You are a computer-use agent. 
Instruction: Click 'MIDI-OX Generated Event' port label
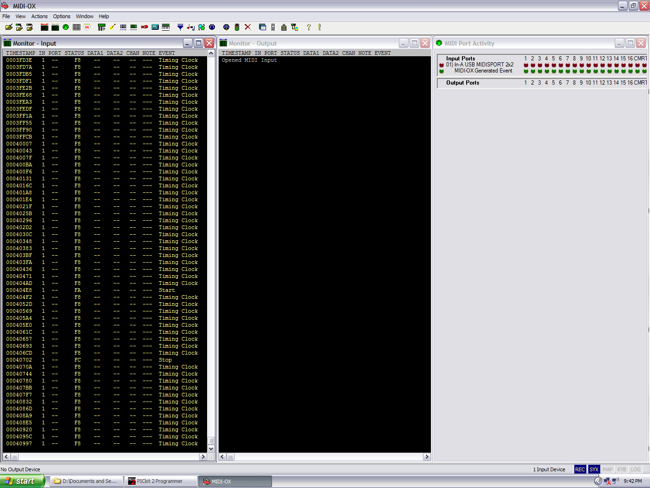pyautogui.click(x=483, y=71)
